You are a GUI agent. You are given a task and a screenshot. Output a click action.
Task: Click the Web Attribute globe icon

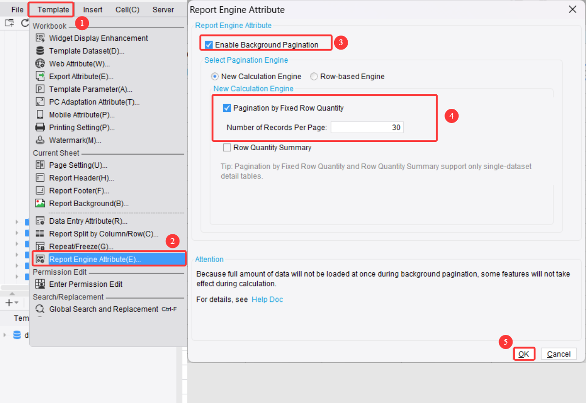[x=40, y=63]
